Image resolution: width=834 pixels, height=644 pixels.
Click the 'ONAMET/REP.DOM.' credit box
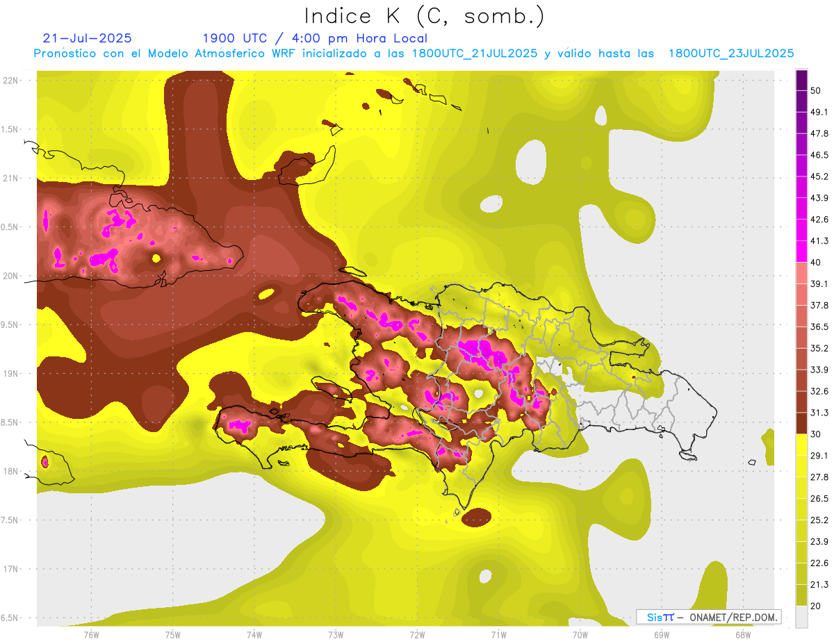(x=709, y=617)
